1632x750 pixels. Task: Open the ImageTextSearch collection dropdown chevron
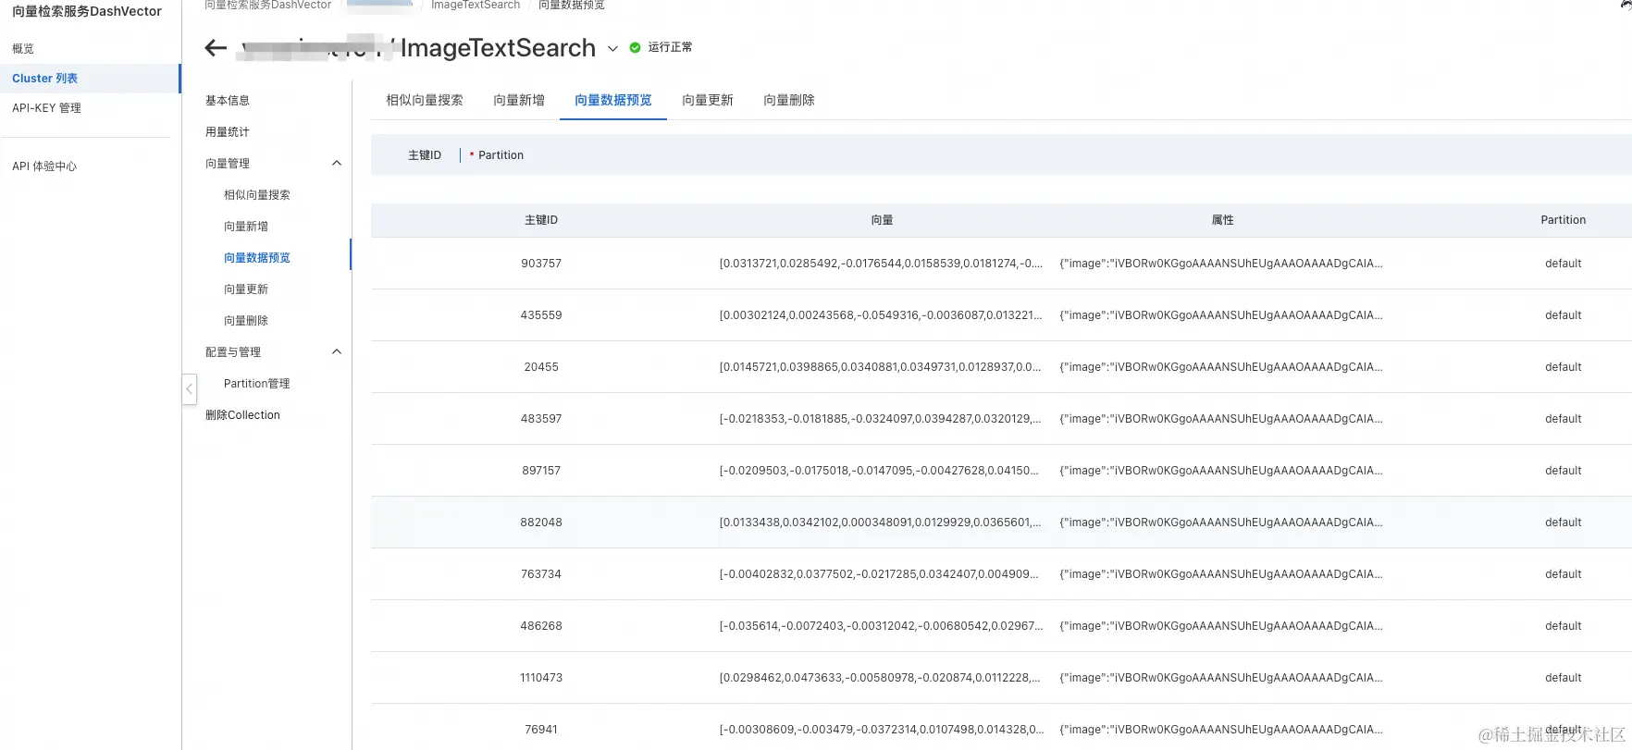[612, 49]
